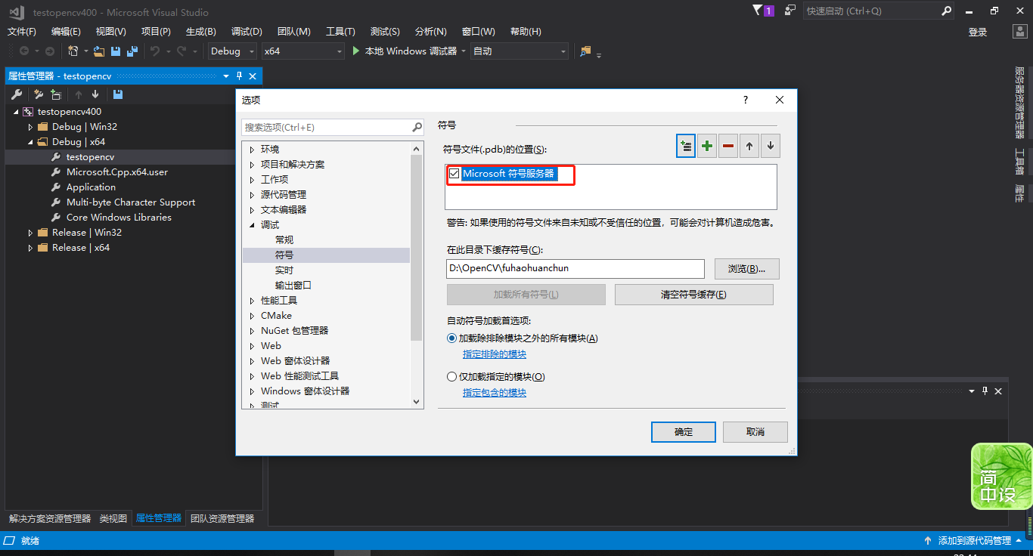Image resolution: width=1033 pixels, height=556 pixels.
Task: Select 仅加载指定的模块 radio button
Action: coord(451,376)
